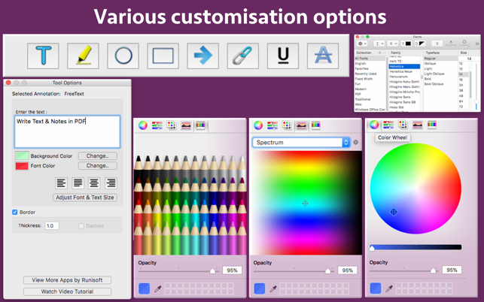Image resolution: width=484 pixels, height=302 pixels.
Task: Activate the Strikethrough text tool
Action: click(323, 55)
